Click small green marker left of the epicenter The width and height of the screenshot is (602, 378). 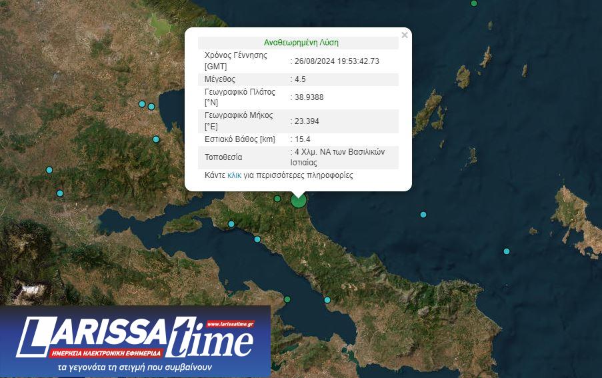[277, 199]
